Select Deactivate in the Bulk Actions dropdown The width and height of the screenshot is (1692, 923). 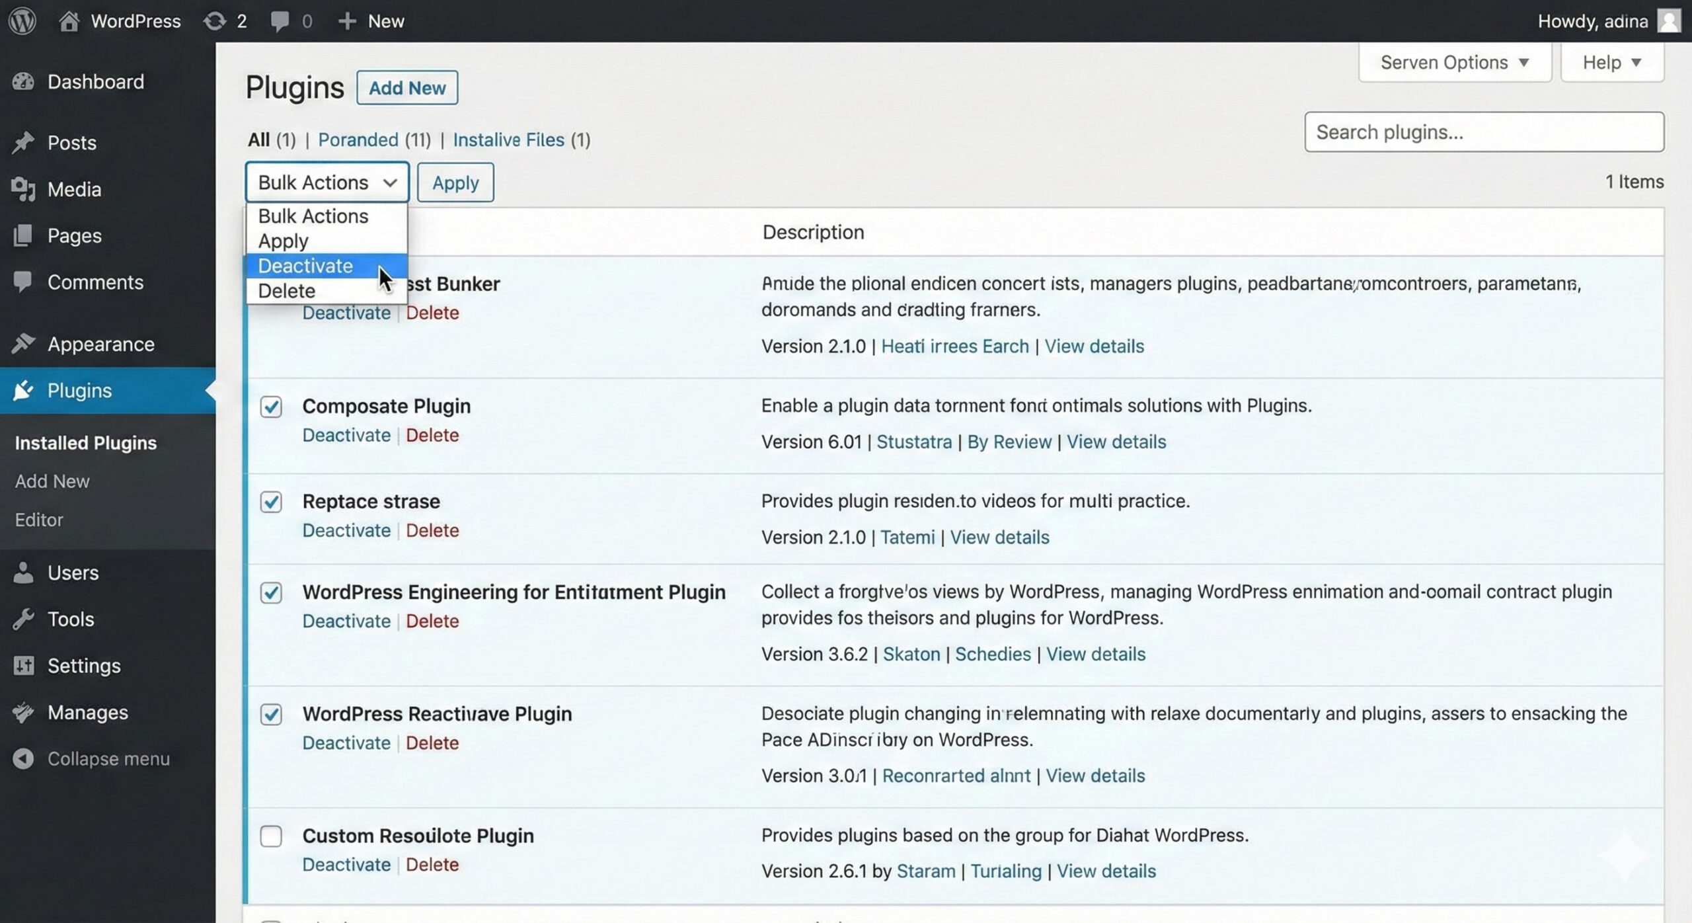(x=306, y=266)
